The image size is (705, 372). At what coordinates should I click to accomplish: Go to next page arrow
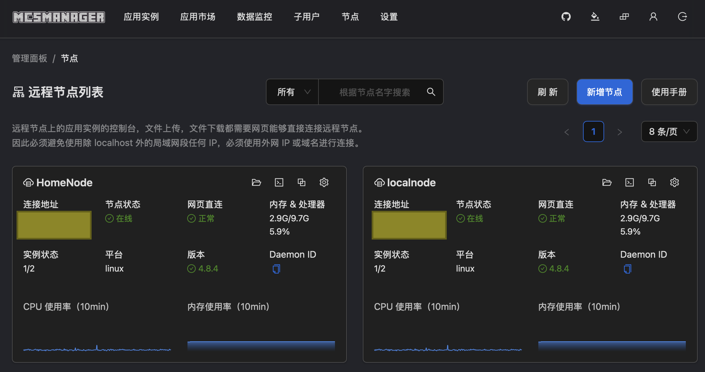click(x=620, y=132)
